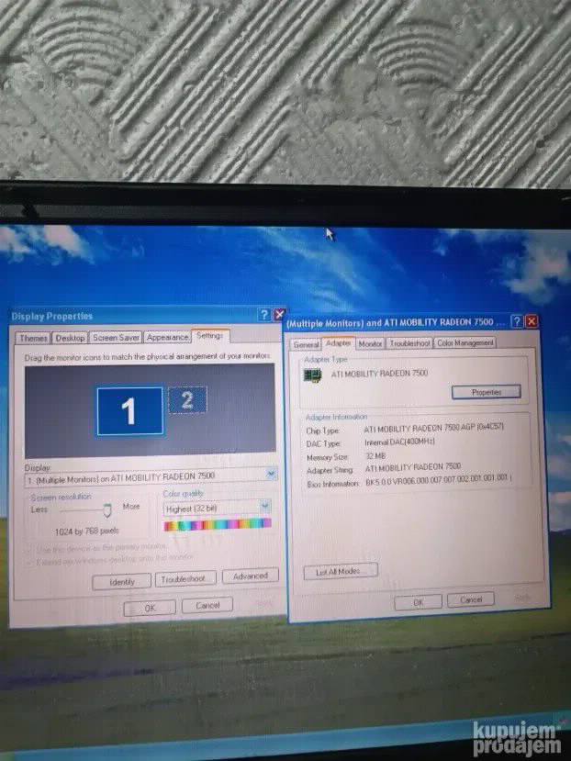Click the ATI adapter card icon
Image resolution: width=571 pixels, height=761 pixels.
313,375
